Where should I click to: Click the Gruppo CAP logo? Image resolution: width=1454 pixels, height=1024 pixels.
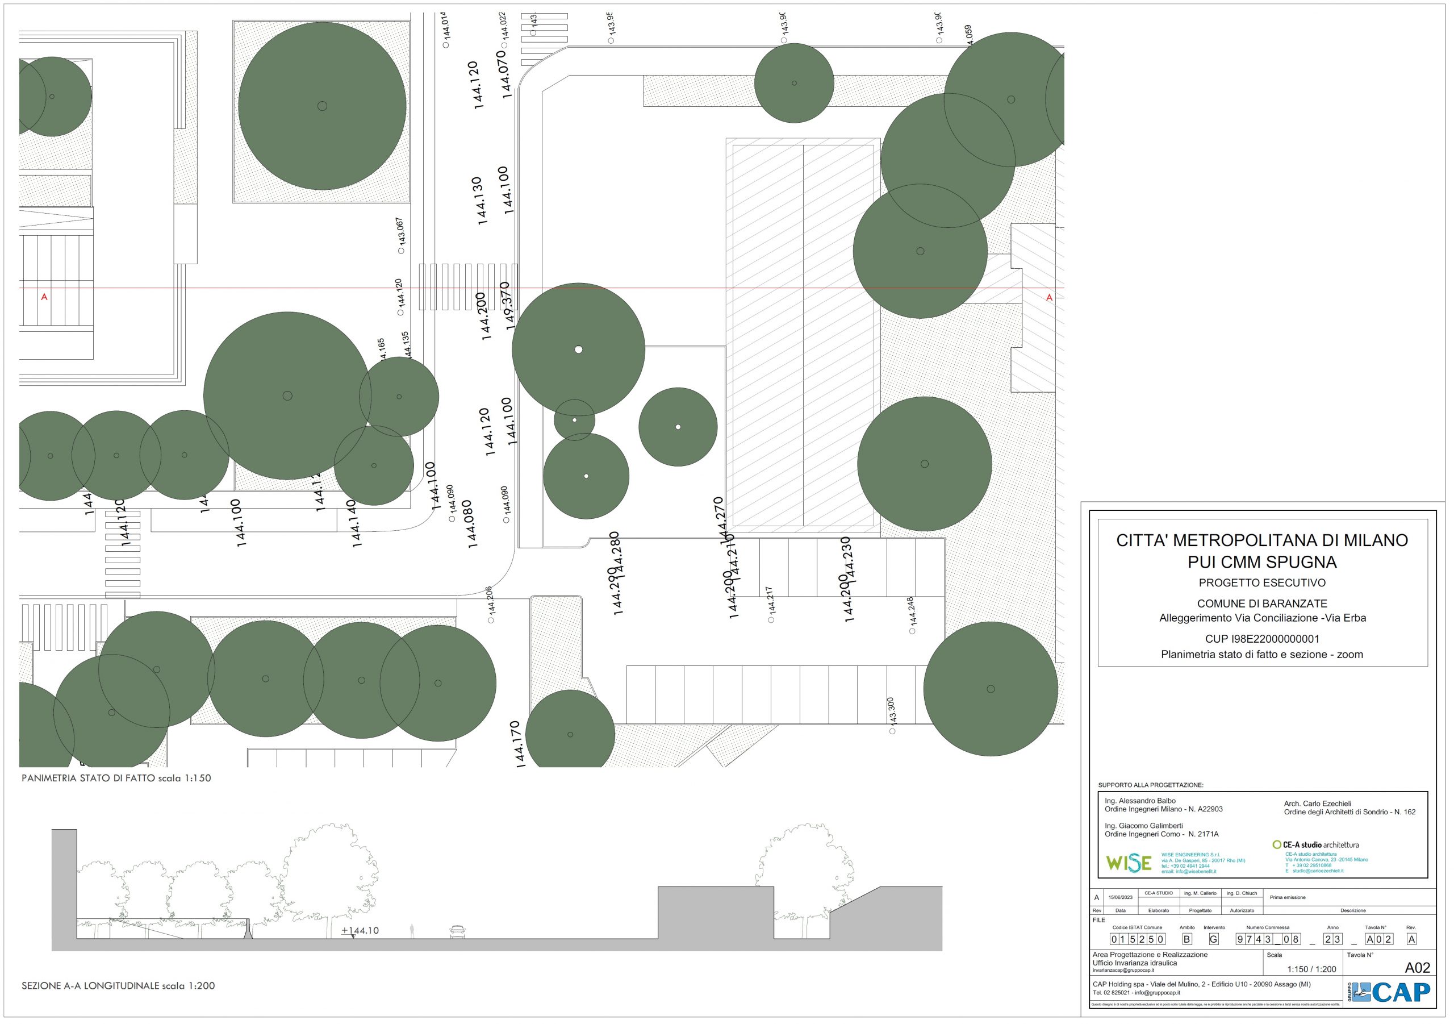point(1391,992)
